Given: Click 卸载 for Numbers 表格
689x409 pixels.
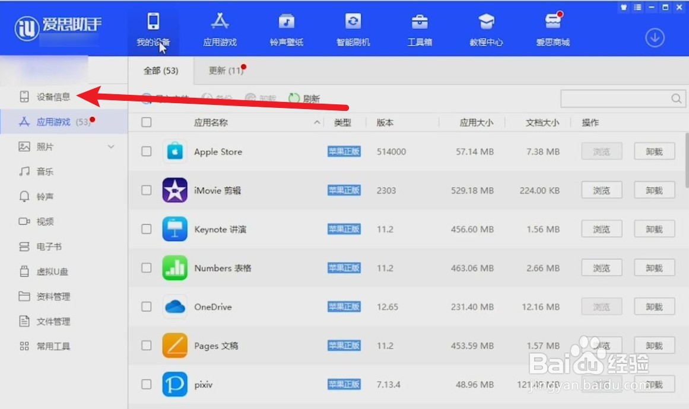Looking at the screenshot, I should click(x=655, y=268).
